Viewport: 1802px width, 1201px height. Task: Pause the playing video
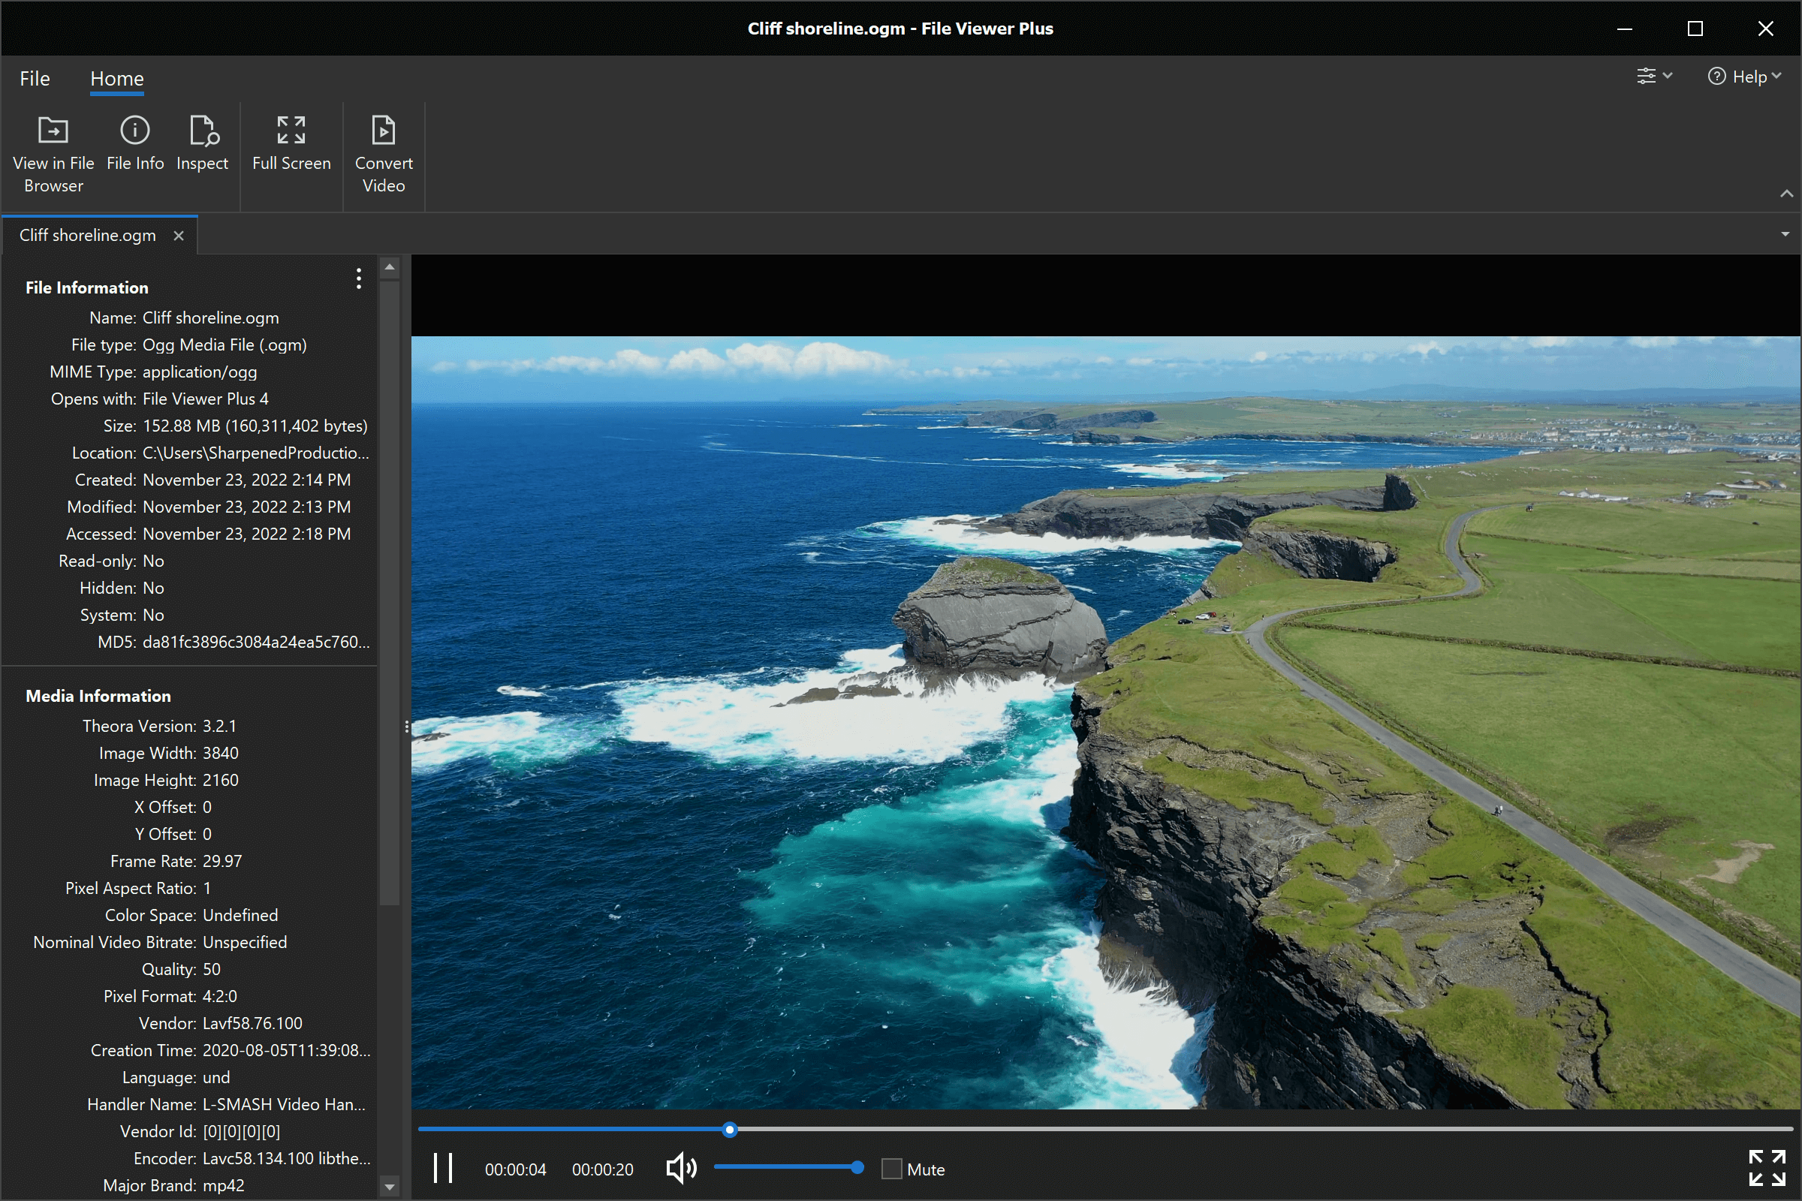443,1168
